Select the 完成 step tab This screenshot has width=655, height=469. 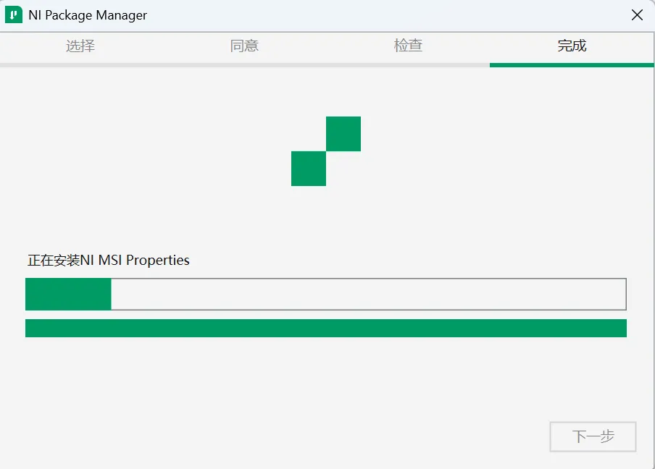pyautogui.click(x=572, y=46)
